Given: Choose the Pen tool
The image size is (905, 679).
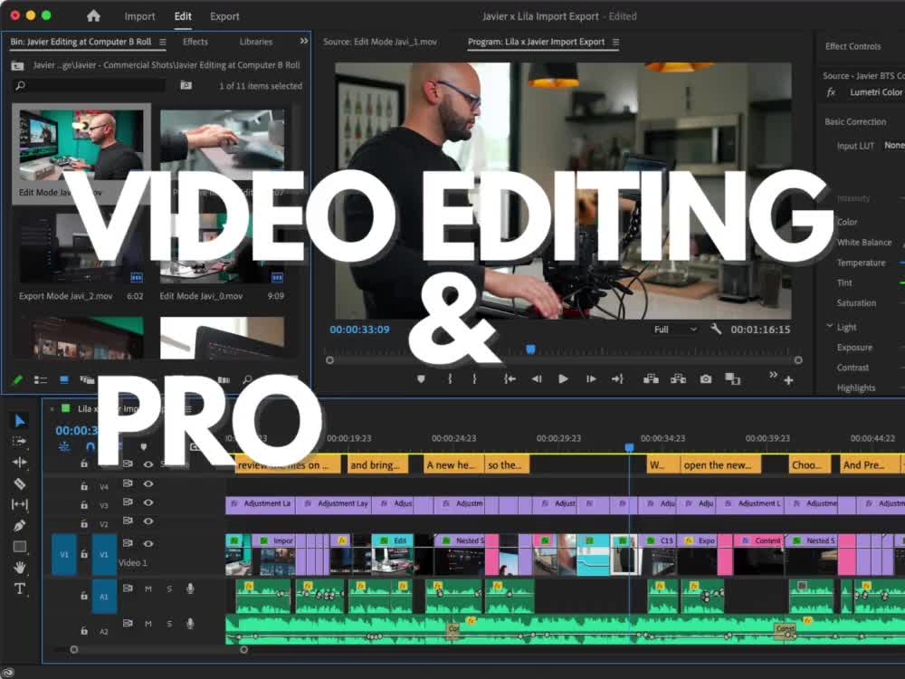Looking at the screenshot, I should click(x=20, y=526).
